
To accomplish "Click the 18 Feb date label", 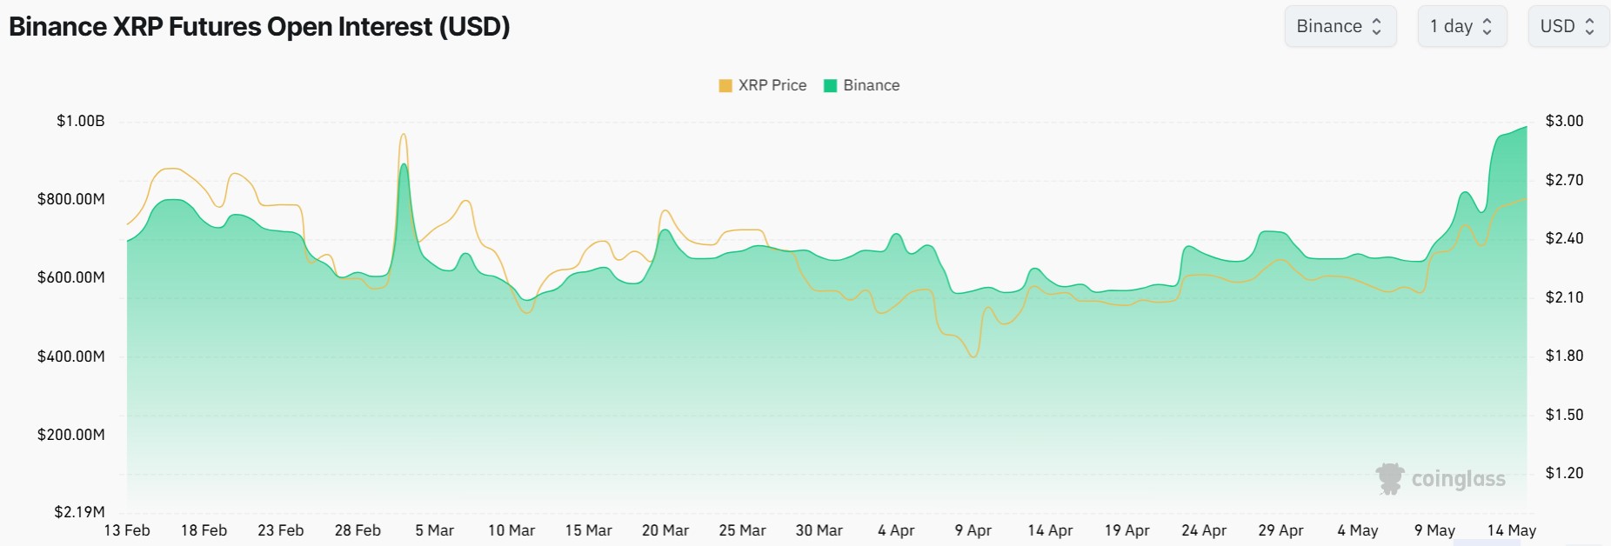I will 204,530.
